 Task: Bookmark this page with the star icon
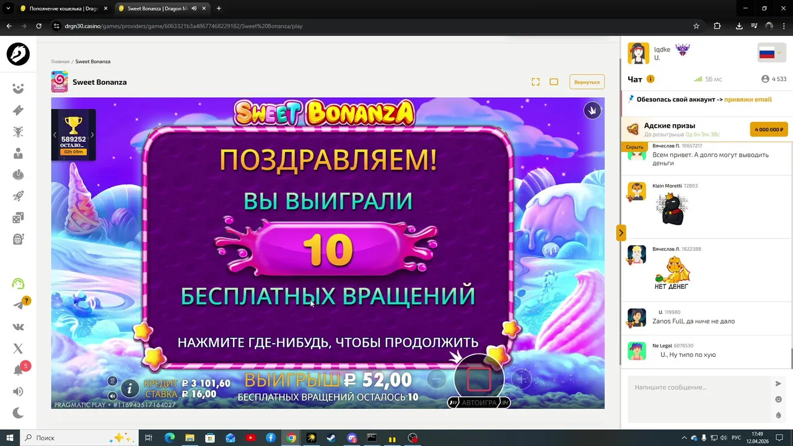pyautogui.click(x=696, y=26)
